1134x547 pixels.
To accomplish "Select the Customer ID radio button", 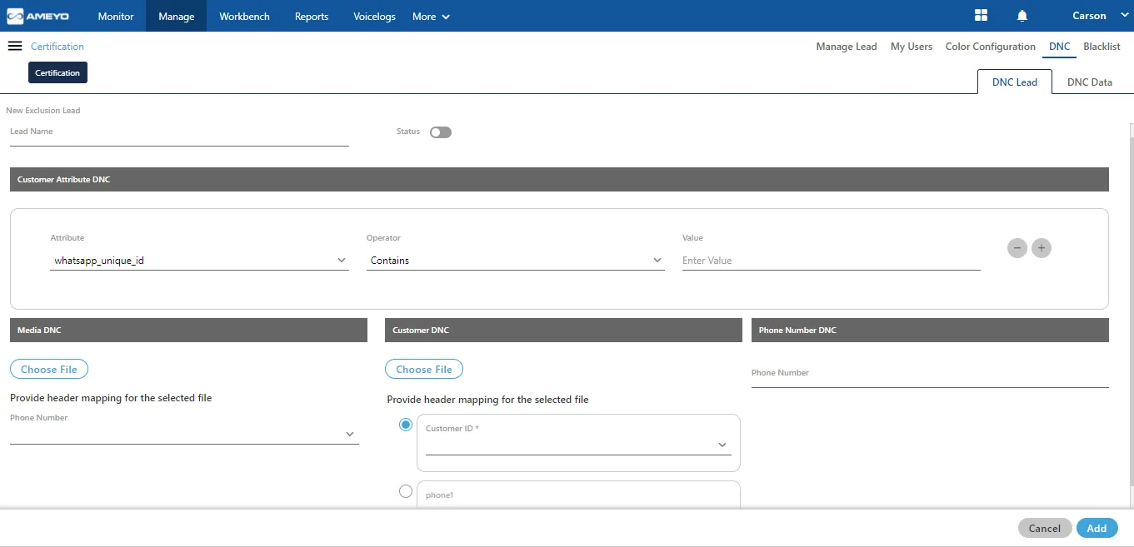I will tap(406, 425).
